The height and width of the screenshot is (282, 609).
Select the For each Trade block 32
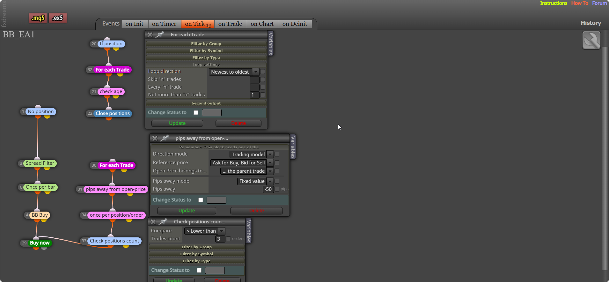(112, 70)
